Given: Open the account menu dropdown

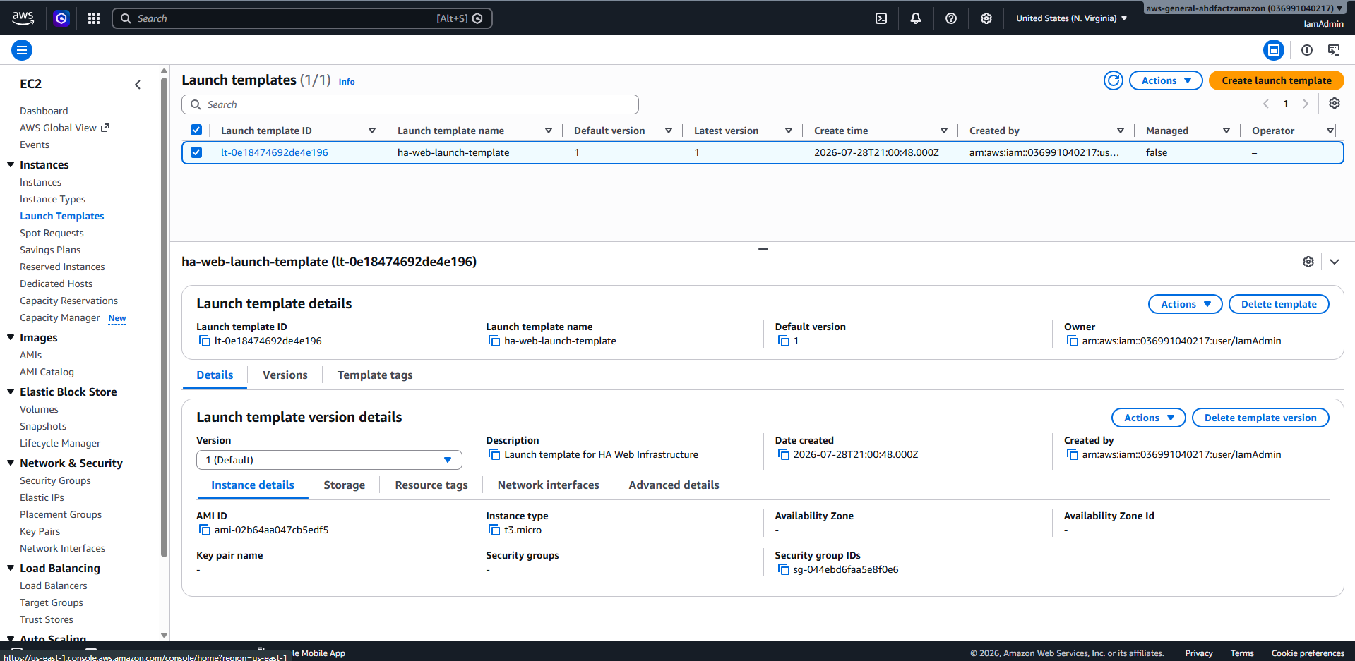Looking at the screenshot, I should (x=1245, y=8).
